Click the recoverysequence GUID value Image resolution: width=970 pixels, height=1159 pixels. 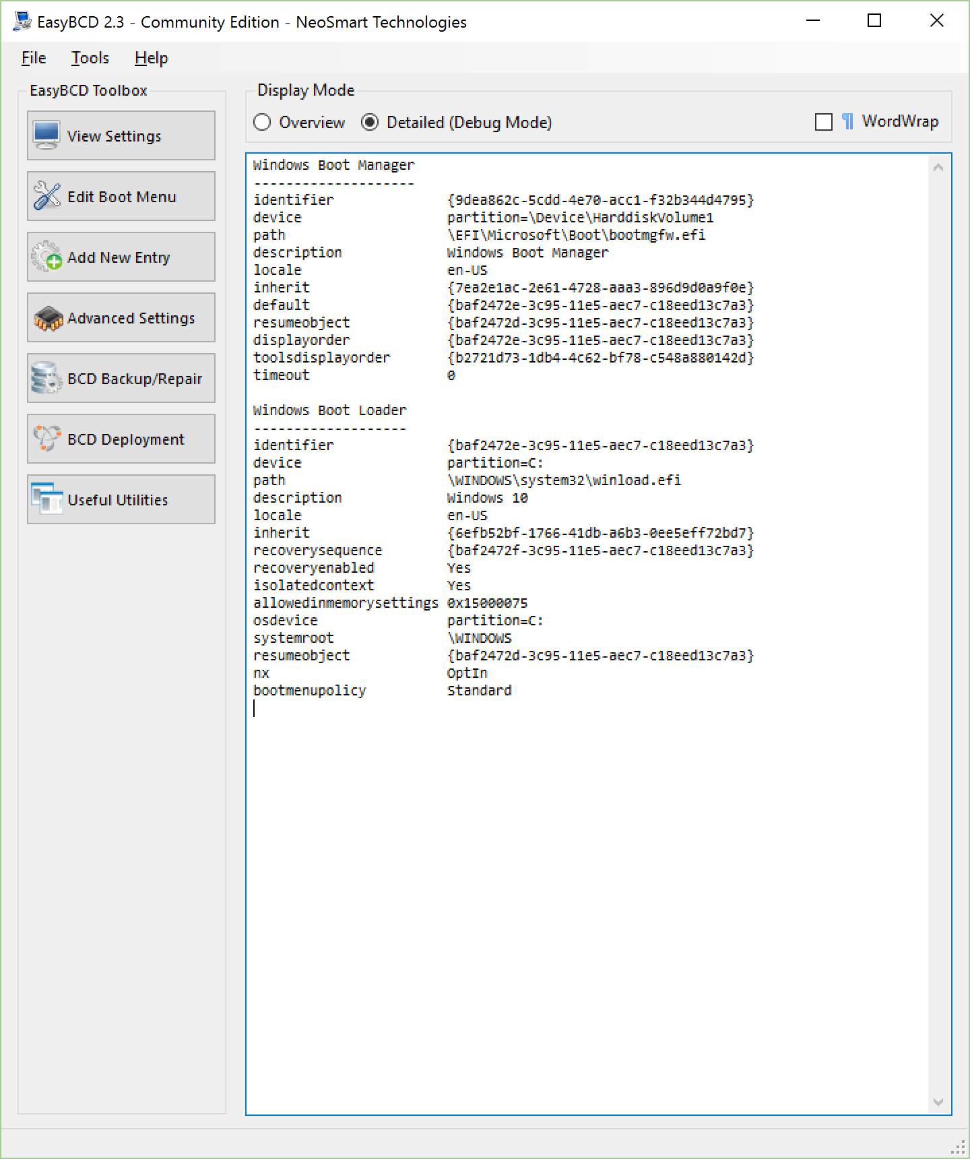pos(601,551)
